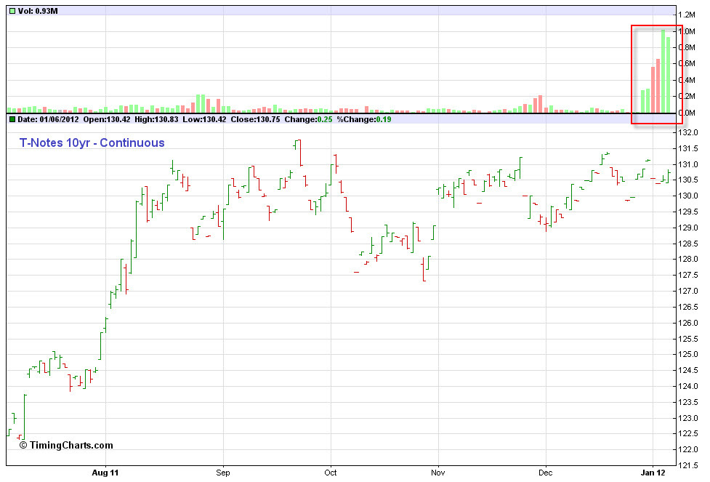Open the TimingCharts.com copyright link
710x482 pixels.
(66, 445)
